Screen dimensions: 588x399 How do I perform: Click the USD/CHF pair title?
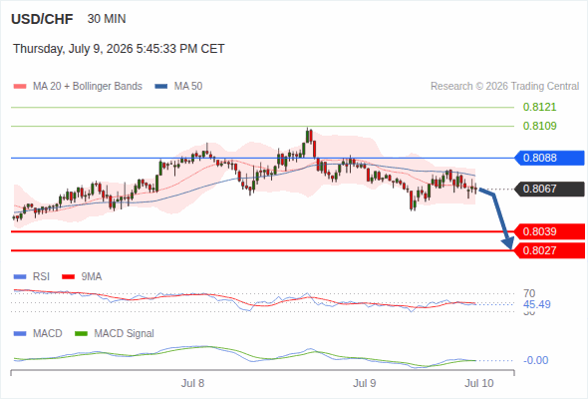tap(42, 19)
